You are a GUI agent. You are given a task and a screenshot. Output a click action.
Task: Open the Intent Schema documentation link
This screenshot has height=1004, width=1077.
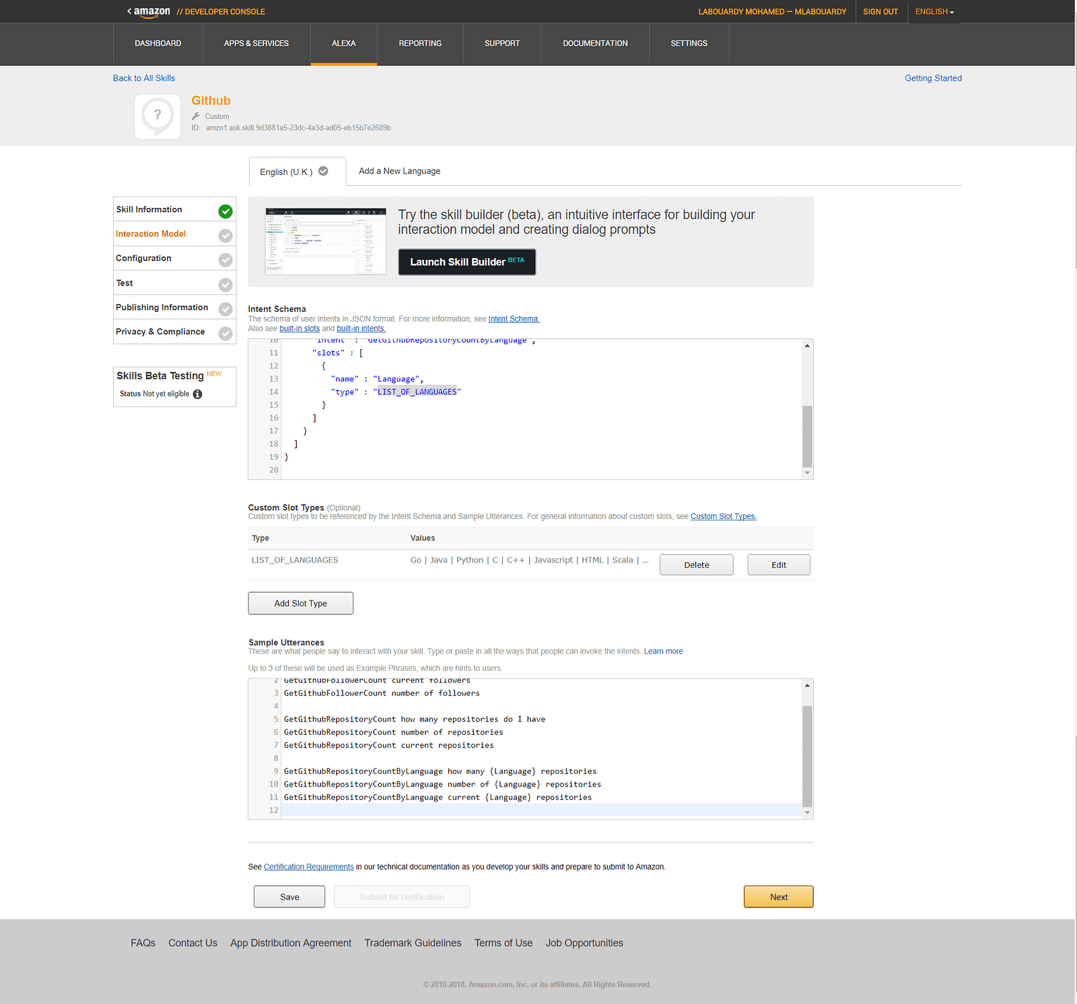[x=514, y=319]
